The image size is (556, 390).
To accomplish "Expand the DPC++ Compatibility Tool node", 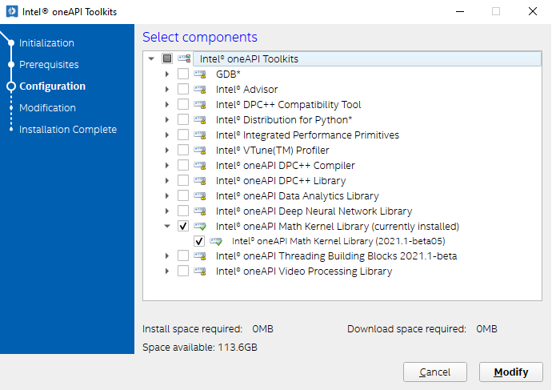I will (167, 105).
